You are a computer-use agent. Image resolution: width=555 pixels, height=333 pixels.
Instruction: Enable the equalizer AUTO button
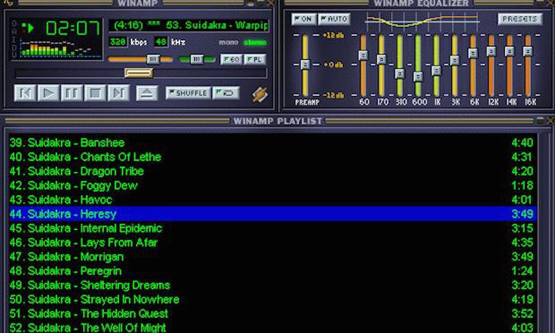tap(334, 18)
